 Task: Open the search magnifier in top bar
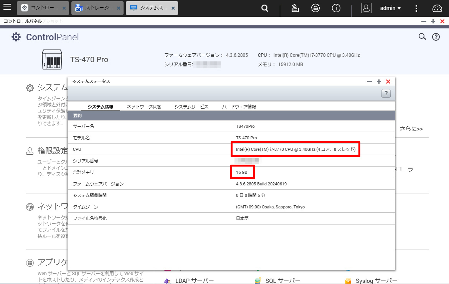(x=265, y=8)
